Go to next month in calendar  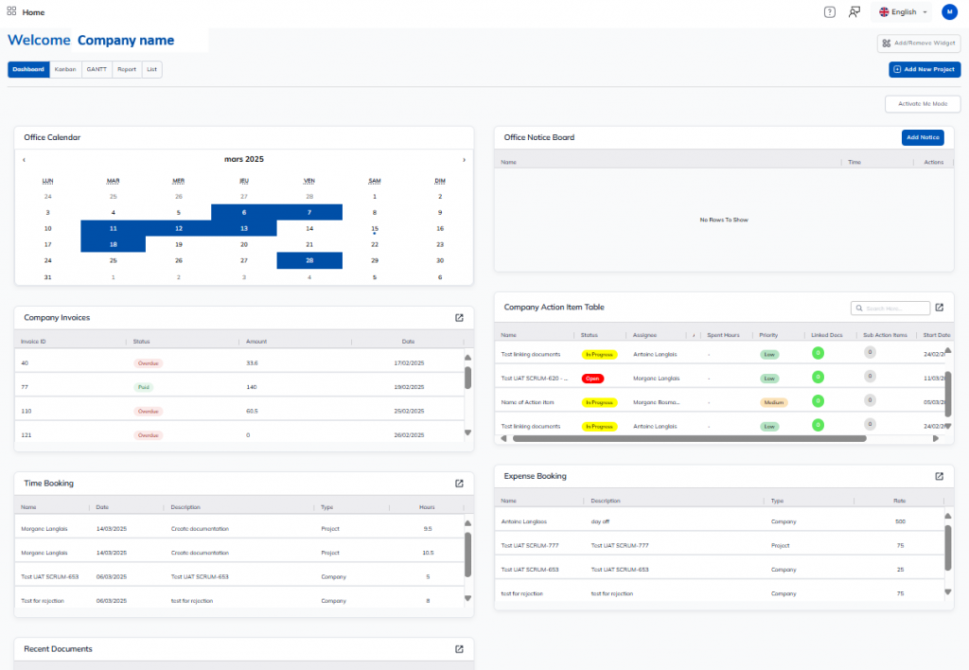coord(464,160)
